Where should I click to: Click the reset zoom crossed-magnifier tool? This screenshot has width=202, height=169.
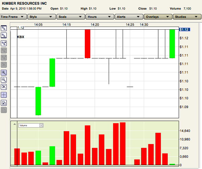tap(4, 87)
